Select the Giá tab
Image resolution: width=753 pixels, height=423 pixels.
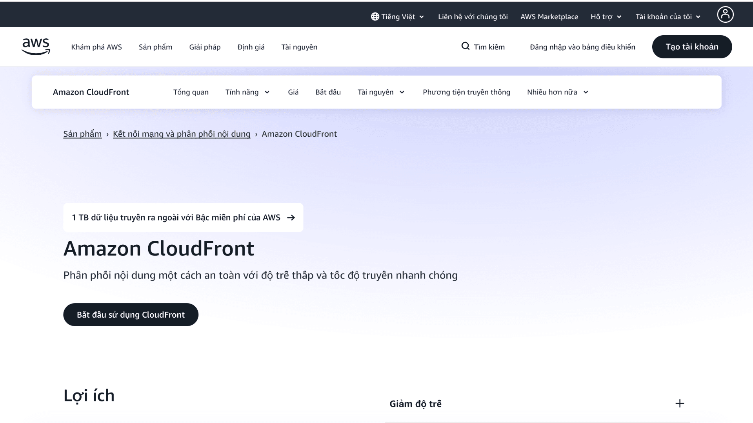click(x=293, y=92)
